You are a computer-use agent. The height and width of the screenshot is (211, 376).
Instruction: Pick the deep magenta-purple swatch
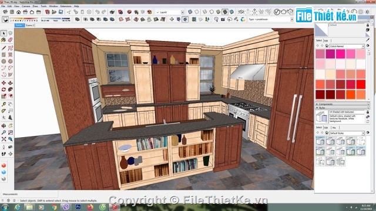[330, 54]
